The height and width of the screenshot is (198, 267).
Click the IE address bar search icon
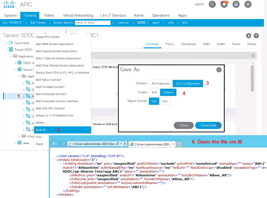pyautogui.click(x=117, y=144)
